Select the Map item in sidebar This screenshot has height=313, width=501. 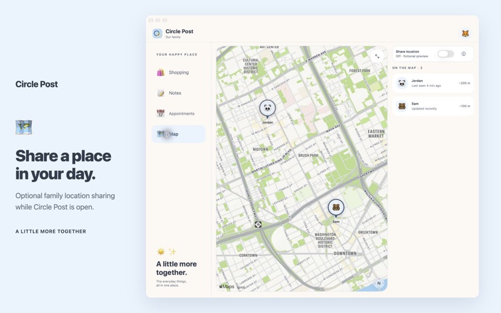[178, 134]
